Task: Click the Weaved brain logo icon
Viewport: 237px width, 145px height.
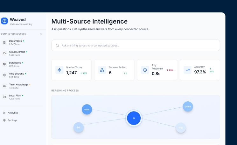Action: tap(4, 21)
